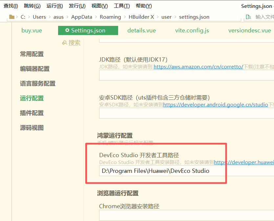This screenshot has width=274, height=221.
Task: Open the 帮助(Y) menu
Action: pos(144,6)
